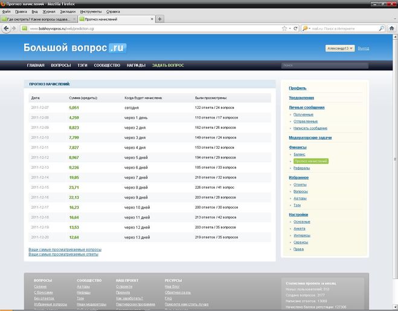Click the site favicon in address bar
This screenshot has width=398, height=311.
click(24, 28)
